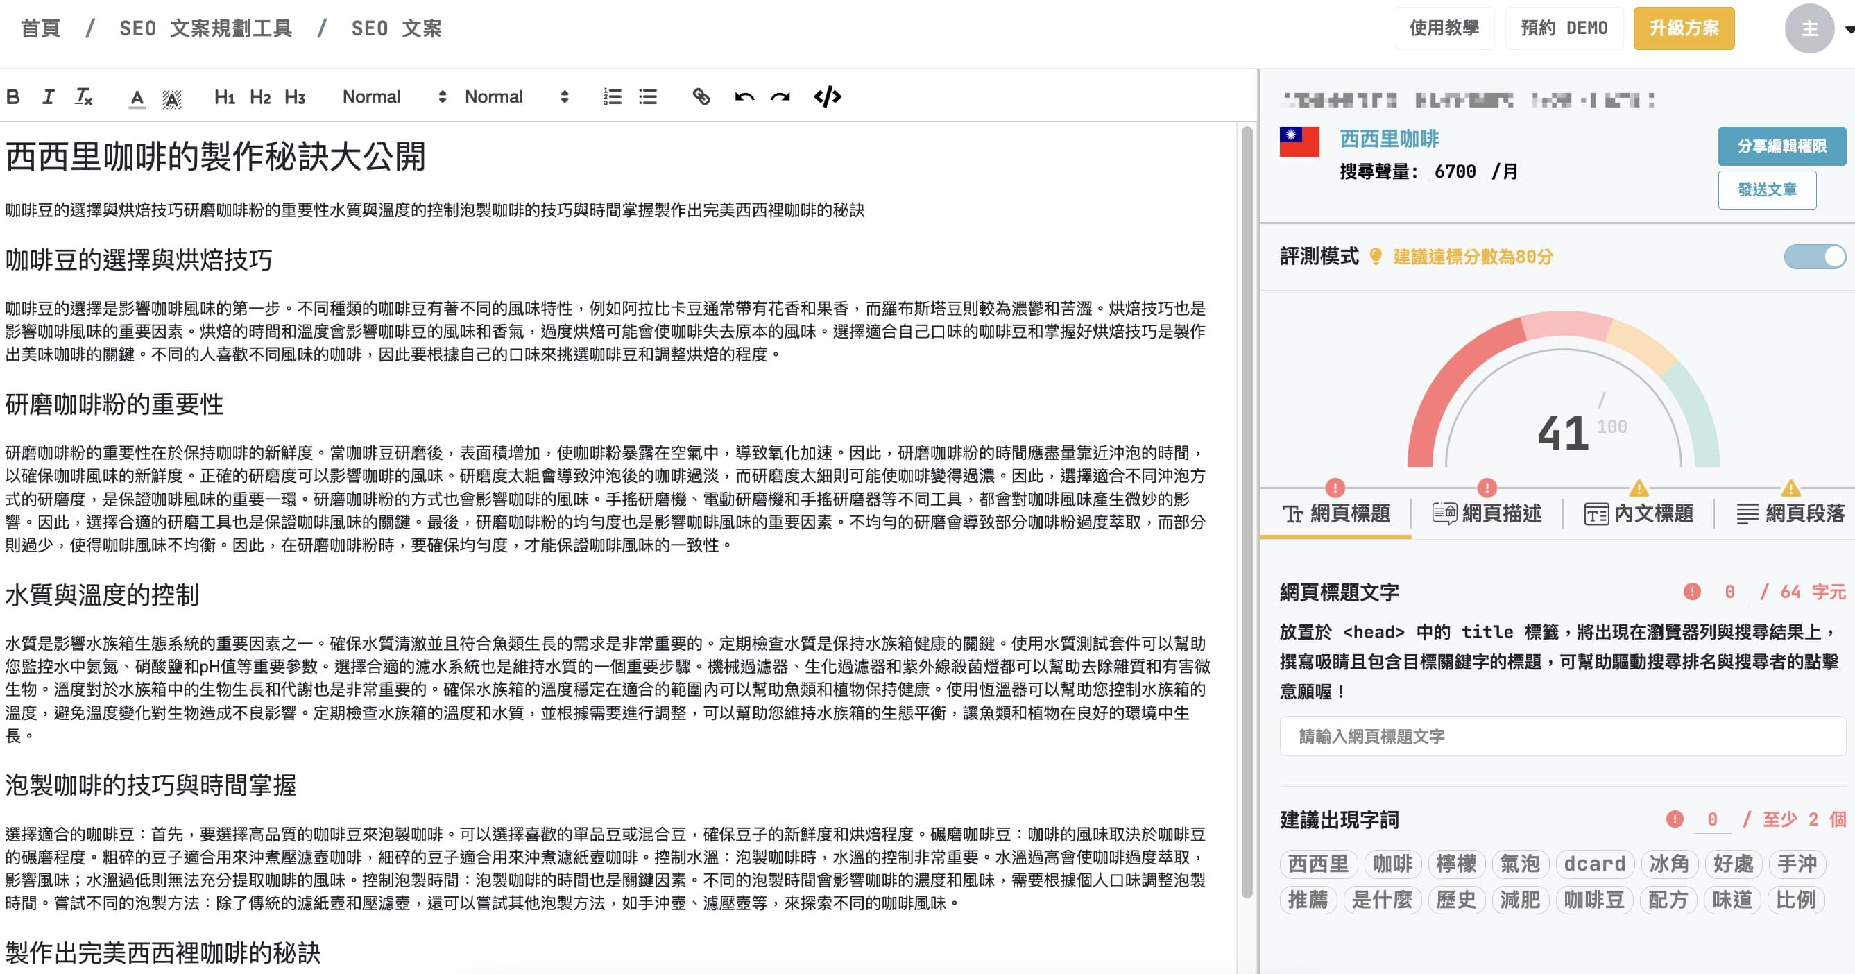
Task: Open the text background highlight picker
Action: [171, 97]
